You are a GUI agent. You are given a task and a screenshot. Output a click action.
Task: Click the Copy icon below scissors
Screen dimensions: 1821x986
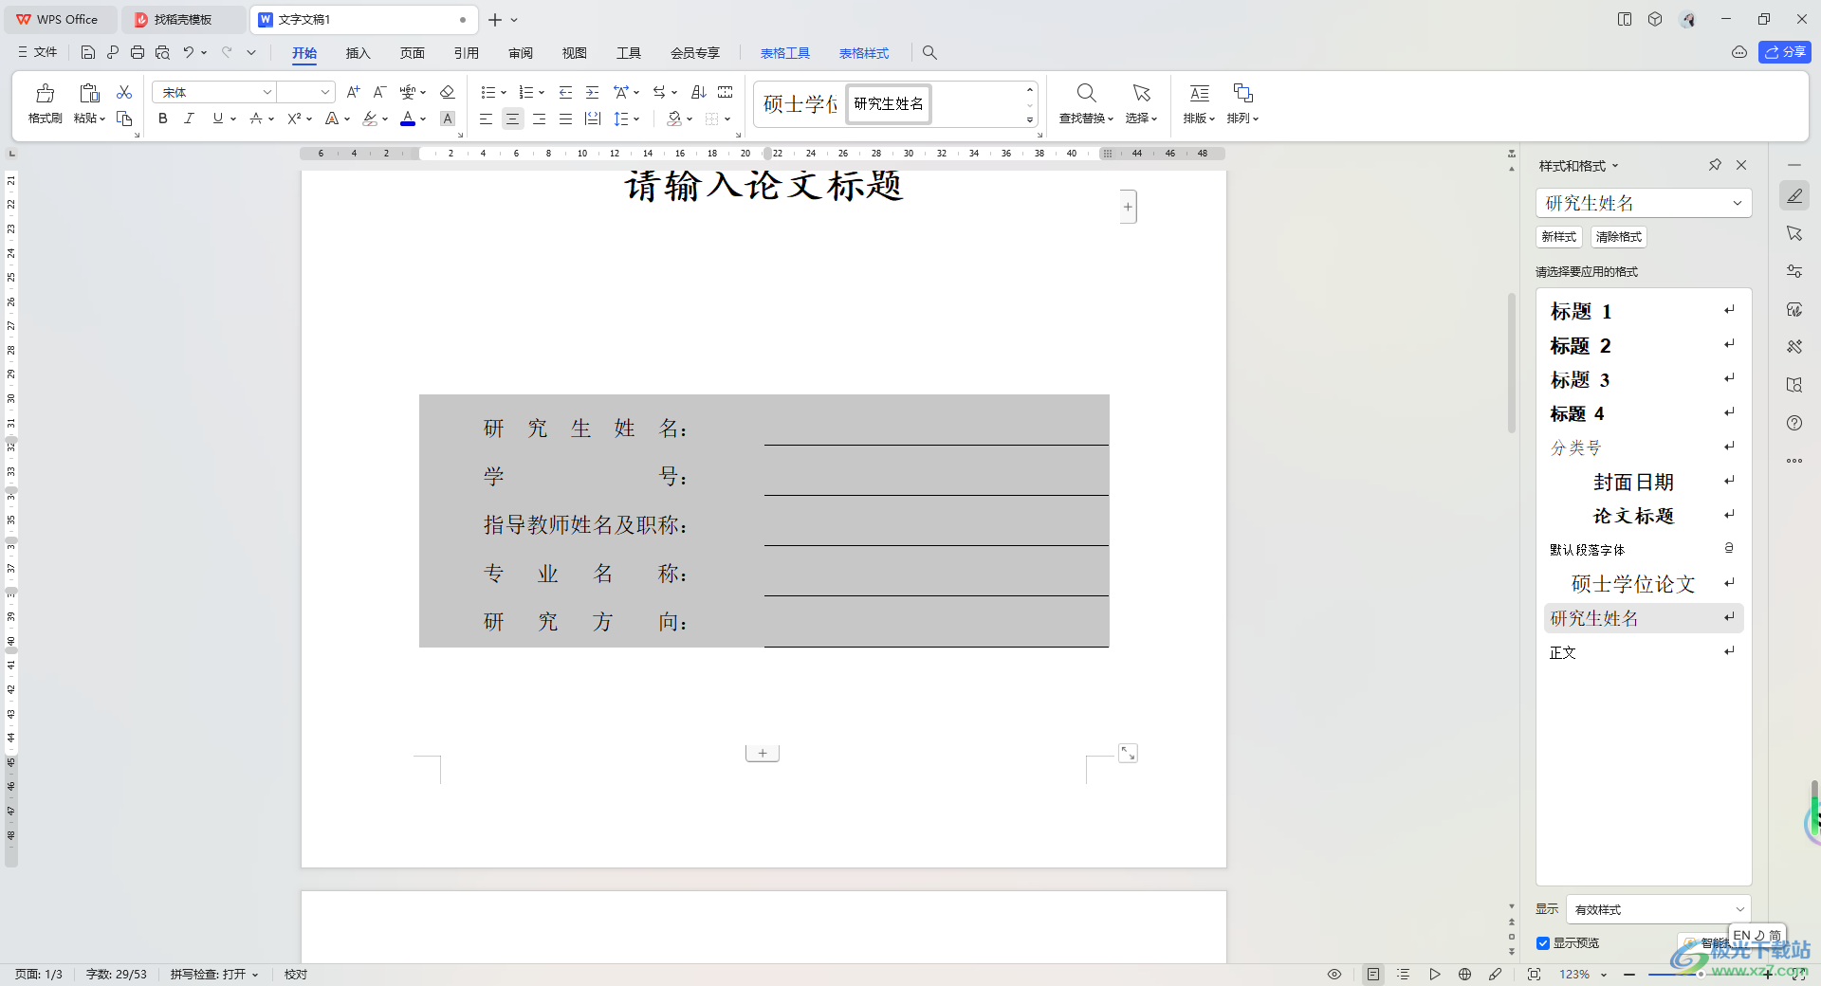124,119
